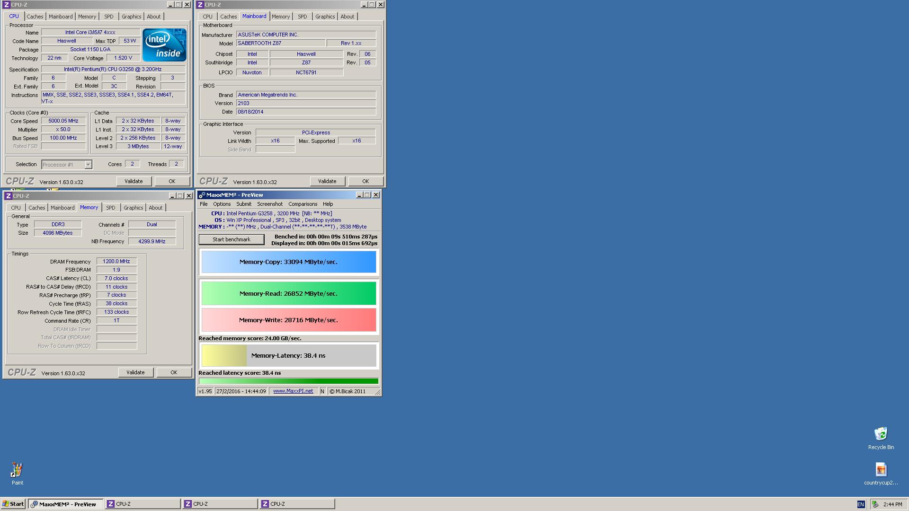The image size is (909, 511).
Task: Click the Level 3 cache 3 MBytes field
Action: tap(138, 146)
